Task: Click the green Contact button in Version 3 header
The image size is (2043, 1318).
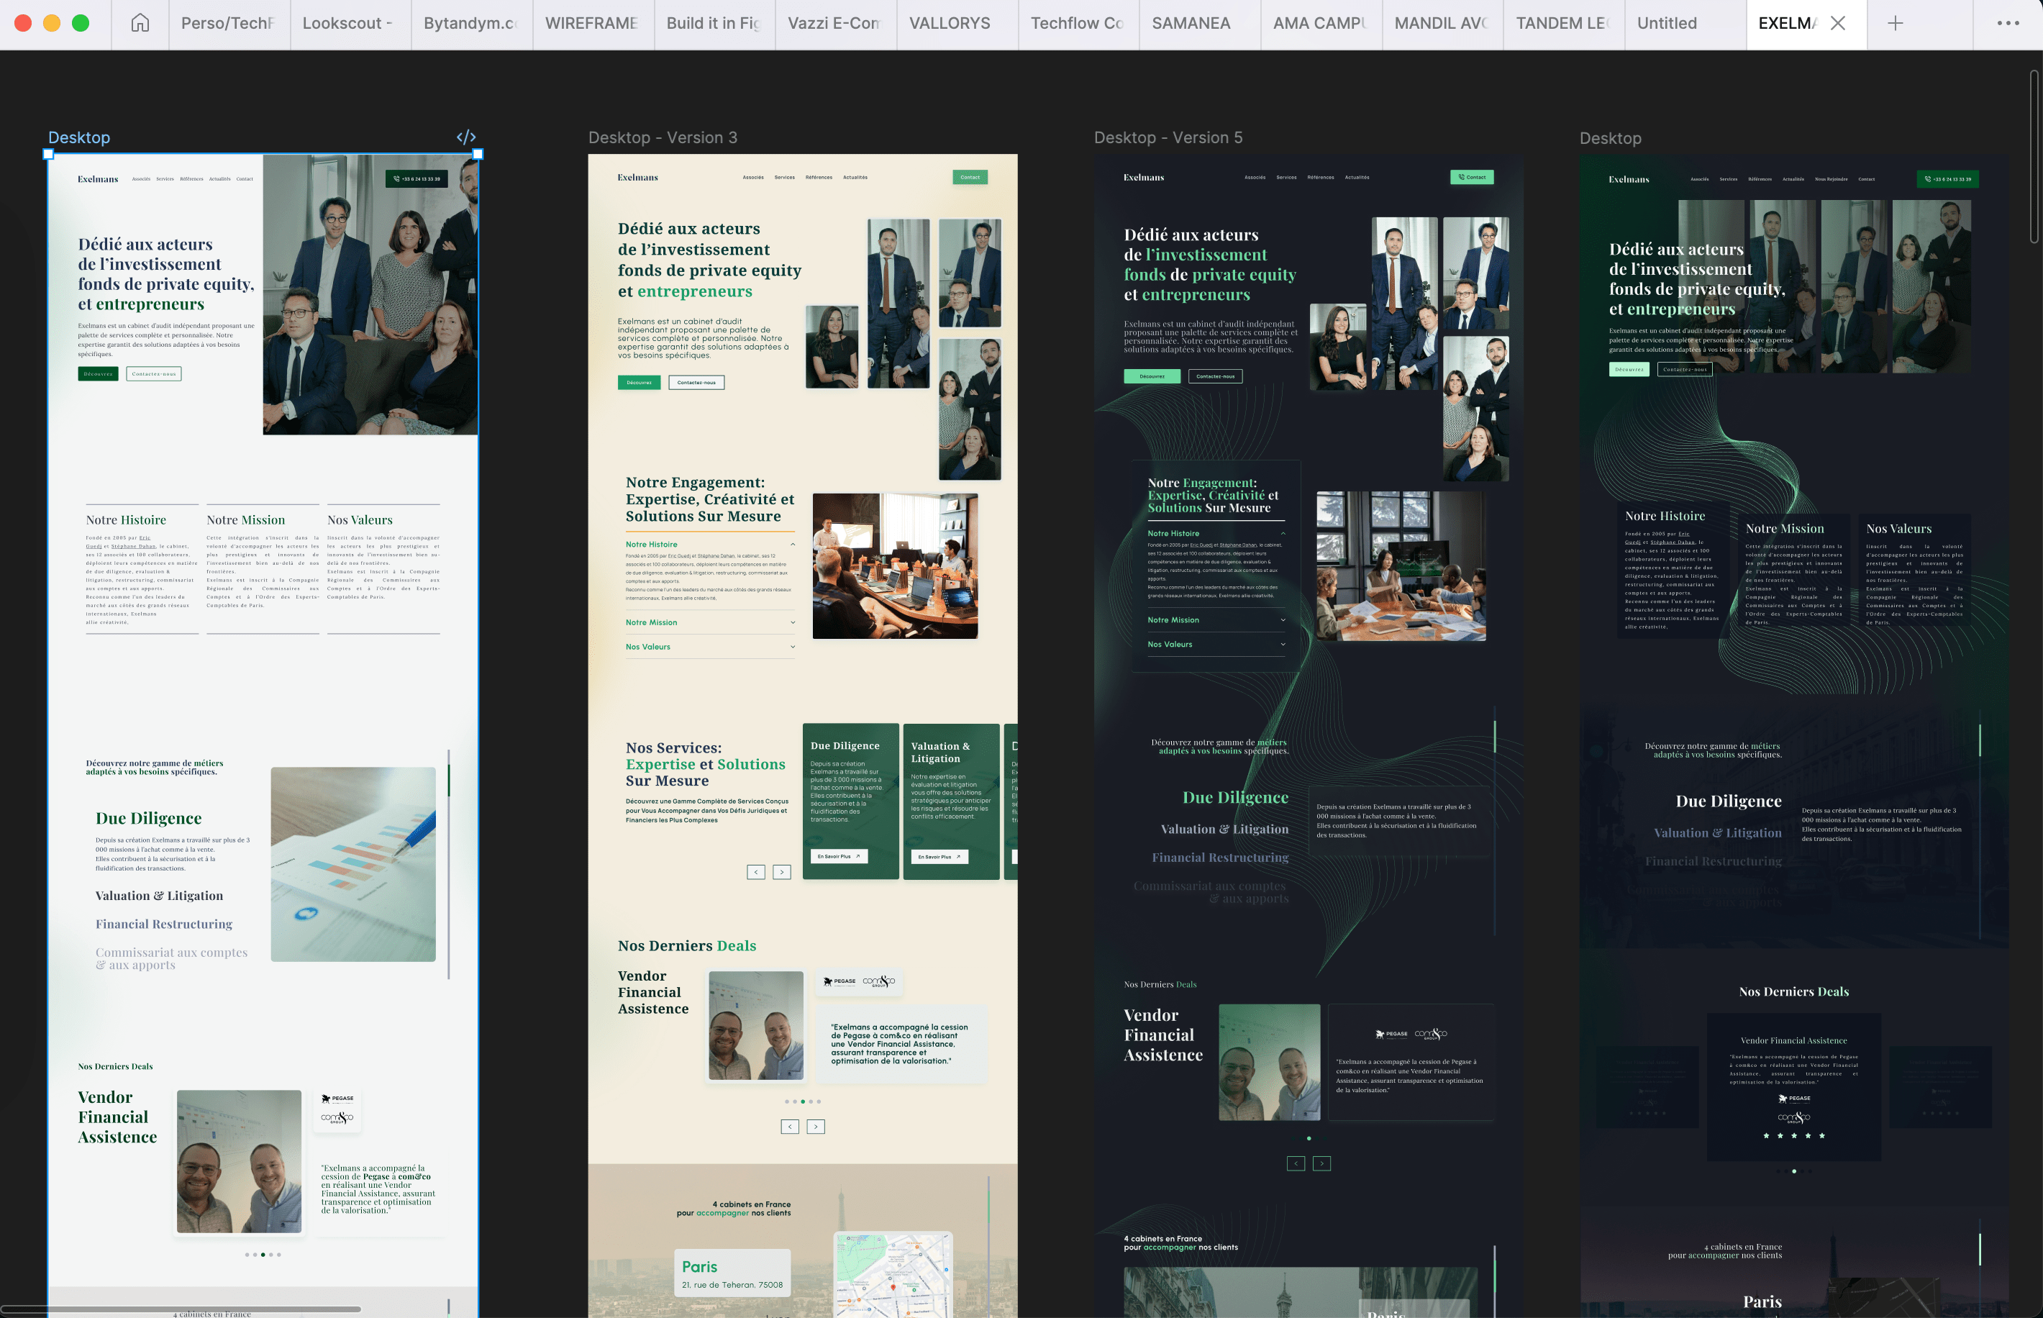Action: (x=970, y=177)
